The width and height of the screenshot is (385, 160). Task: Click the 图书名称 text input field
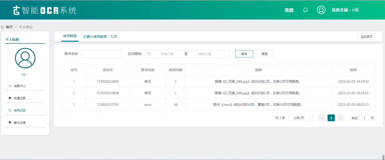coord(102,54)
